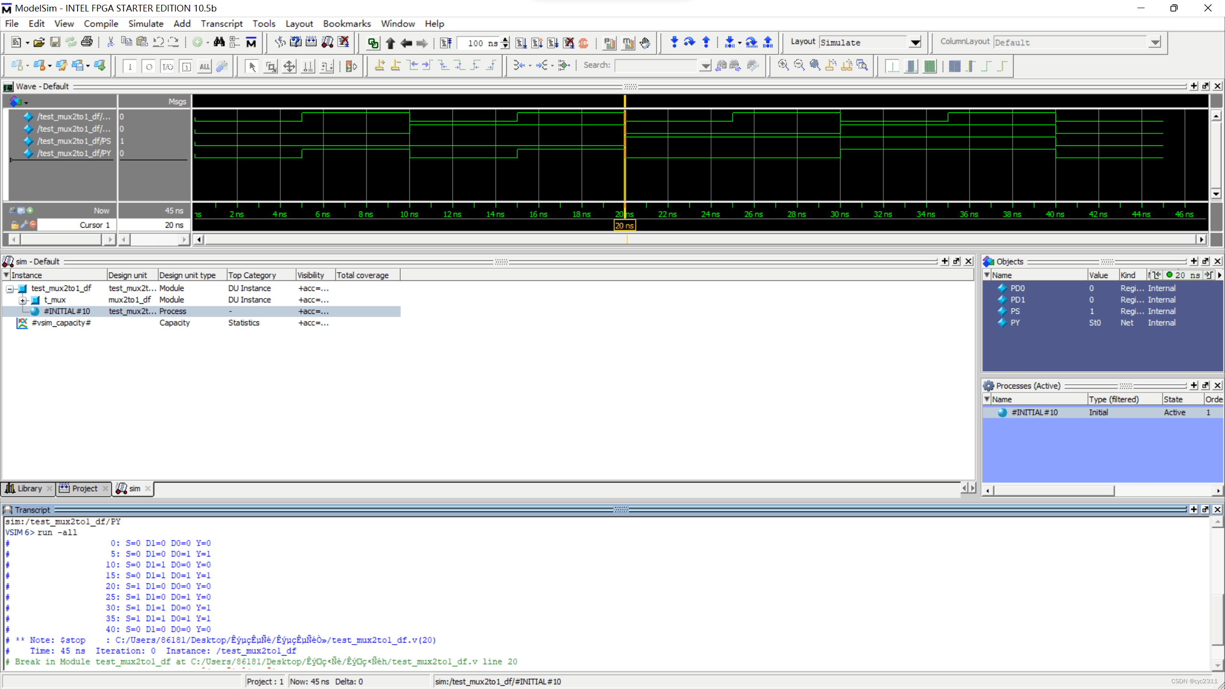Viewport: 1225px width, 689px height.
Task: Click the Print icon in toolbar
Action: (x=87, y=43)
